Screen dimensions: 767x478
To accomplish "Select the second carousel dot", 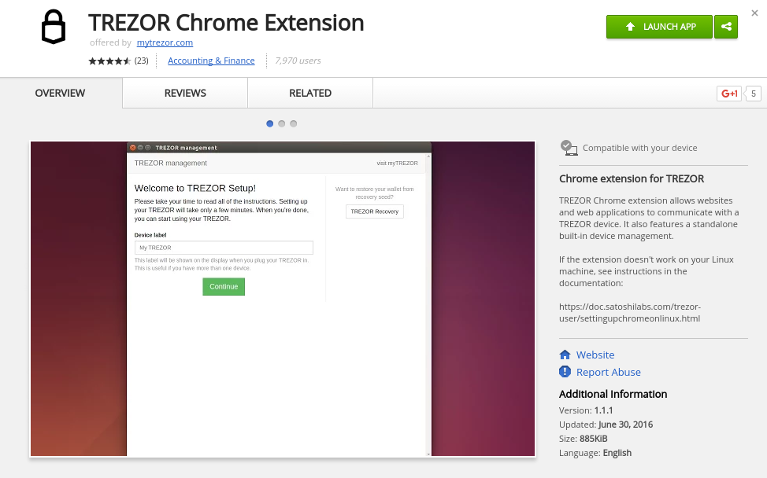I will (x=282, y=123).
